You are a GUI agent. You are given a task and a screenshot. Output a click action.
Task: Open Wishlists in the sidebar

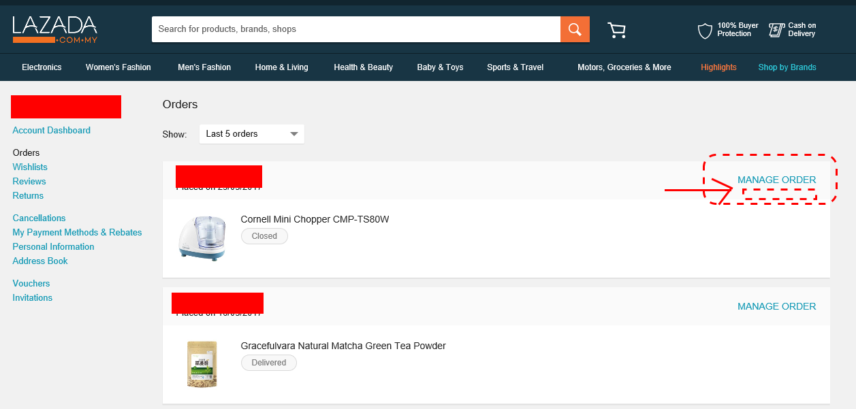(30, 167)
